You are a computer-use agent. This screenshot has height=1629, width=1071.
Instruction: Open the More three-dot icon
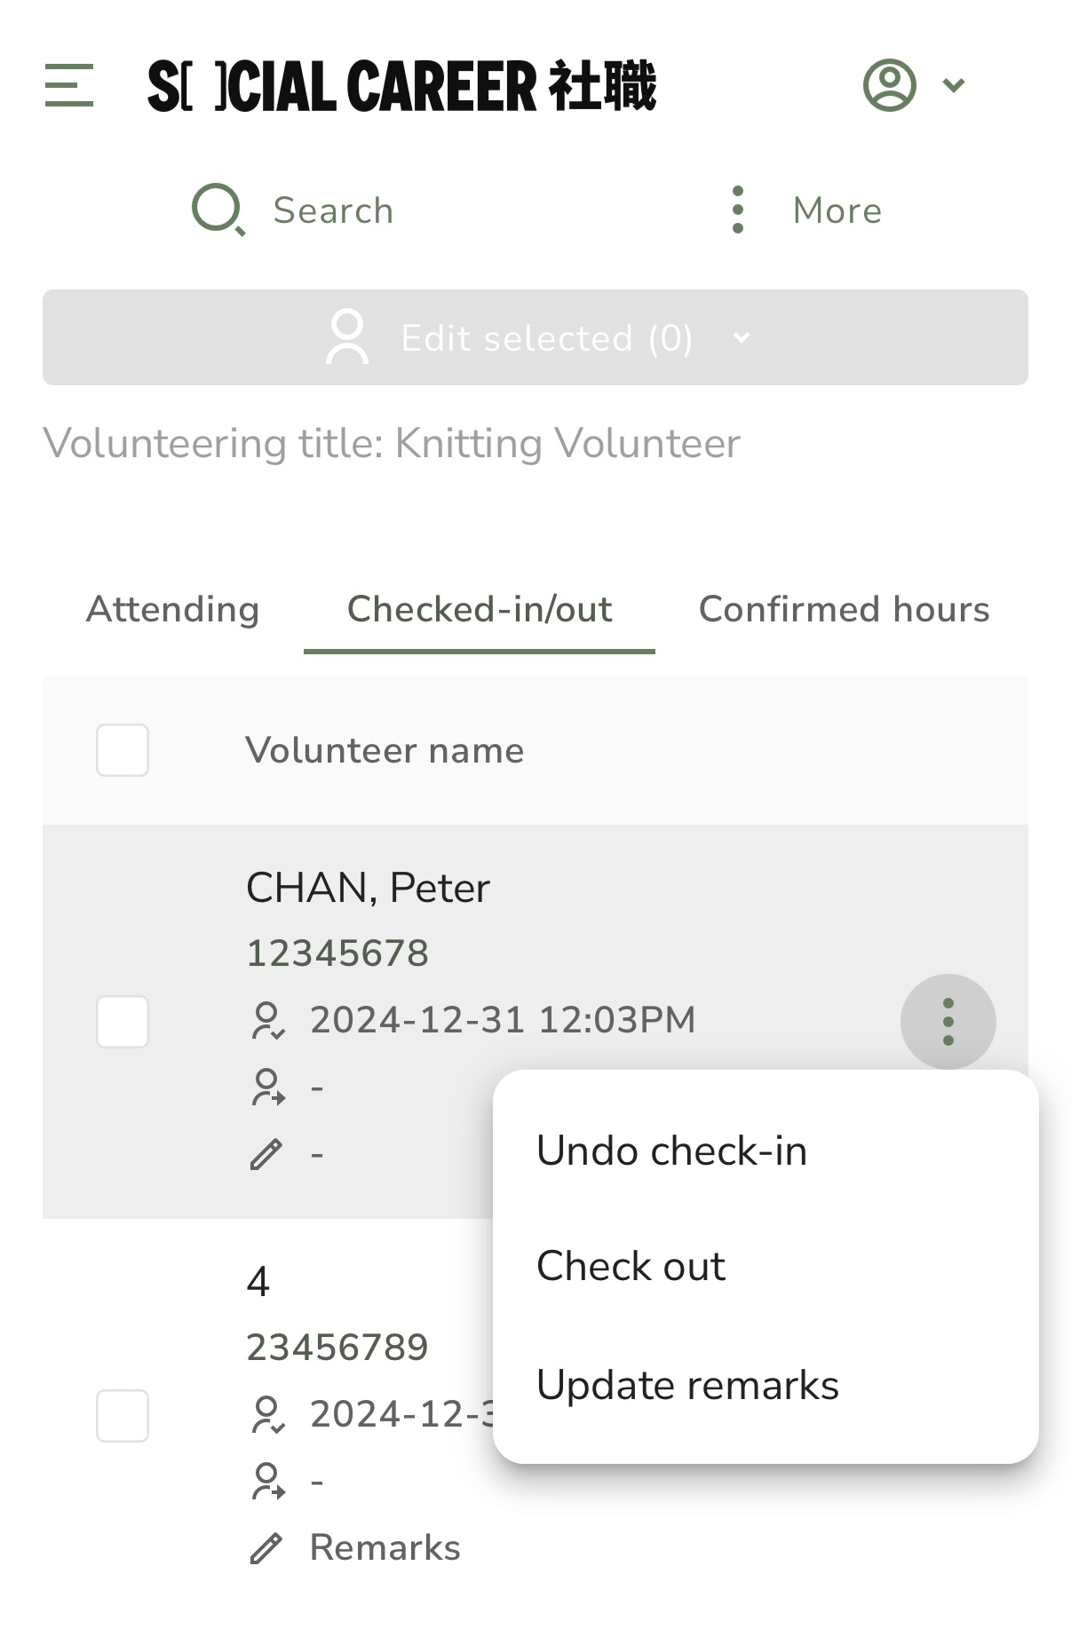coord(737,210)
